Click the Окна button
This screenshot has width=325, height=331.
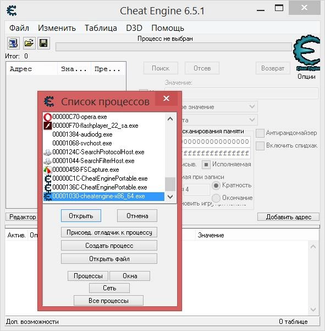click(130, 276)
